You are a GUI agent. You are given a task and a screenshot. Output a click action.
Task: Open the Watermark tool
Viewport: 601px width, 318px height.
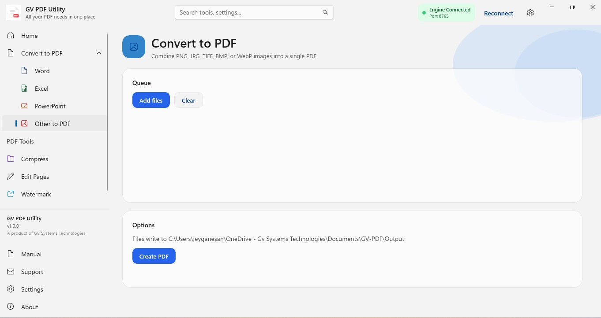[55, 194]
